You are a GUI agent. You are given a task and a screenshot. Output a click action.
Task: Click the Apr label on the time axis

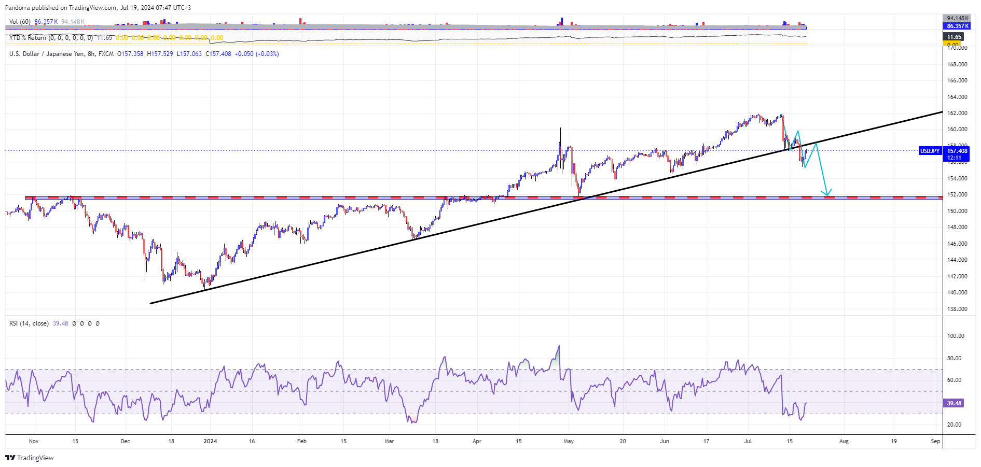tap(477, 442)
